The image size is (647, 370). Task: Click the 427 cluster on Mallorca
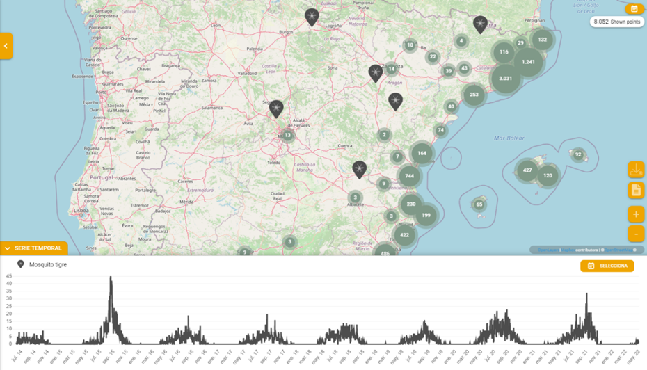[527, 170]
